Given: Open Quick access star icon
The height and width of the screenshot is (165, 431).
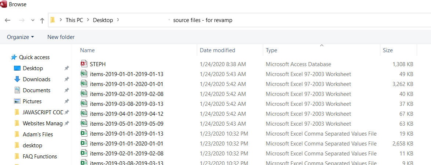Looking at the screenshot, I should click(x=14, y=57).
